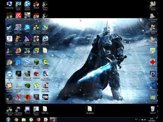The image size is (163, 122).
Task: Open the folder icon beside Discord
Action: pyautogui.click(x=45, y=110)
